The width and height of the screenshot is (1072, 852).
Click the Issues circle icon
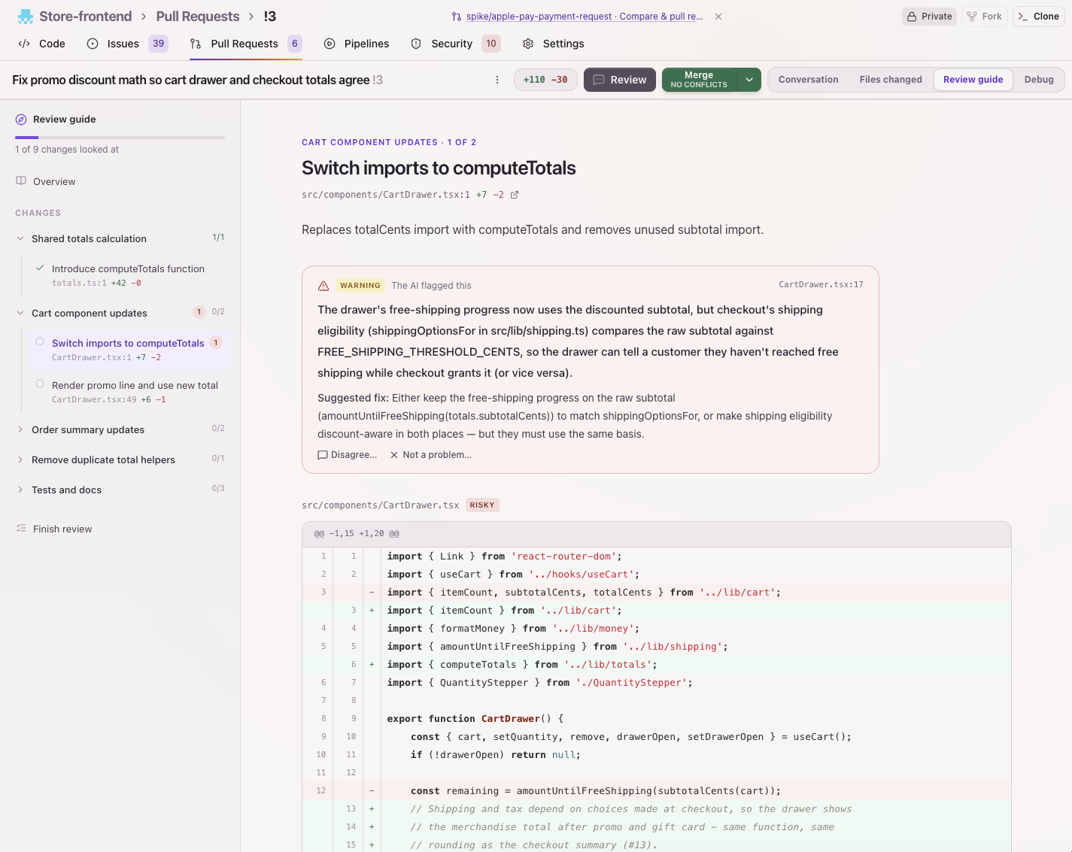click(x=93, y=44)
